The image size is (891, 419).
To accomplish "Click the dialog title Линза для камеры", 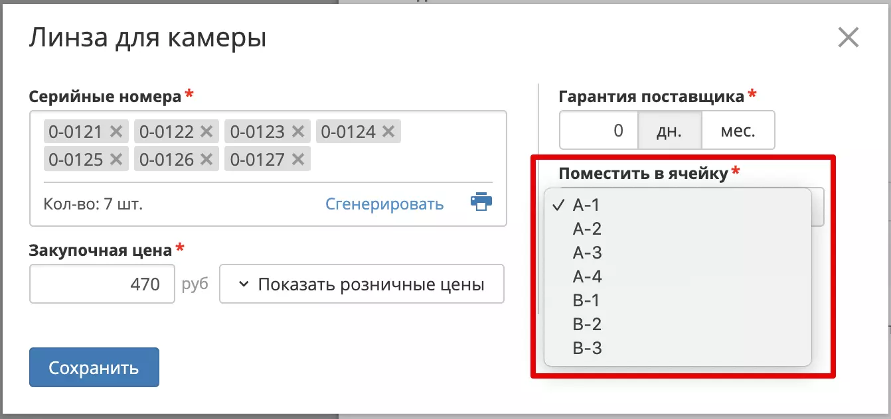I will click(x=147, y=38).
